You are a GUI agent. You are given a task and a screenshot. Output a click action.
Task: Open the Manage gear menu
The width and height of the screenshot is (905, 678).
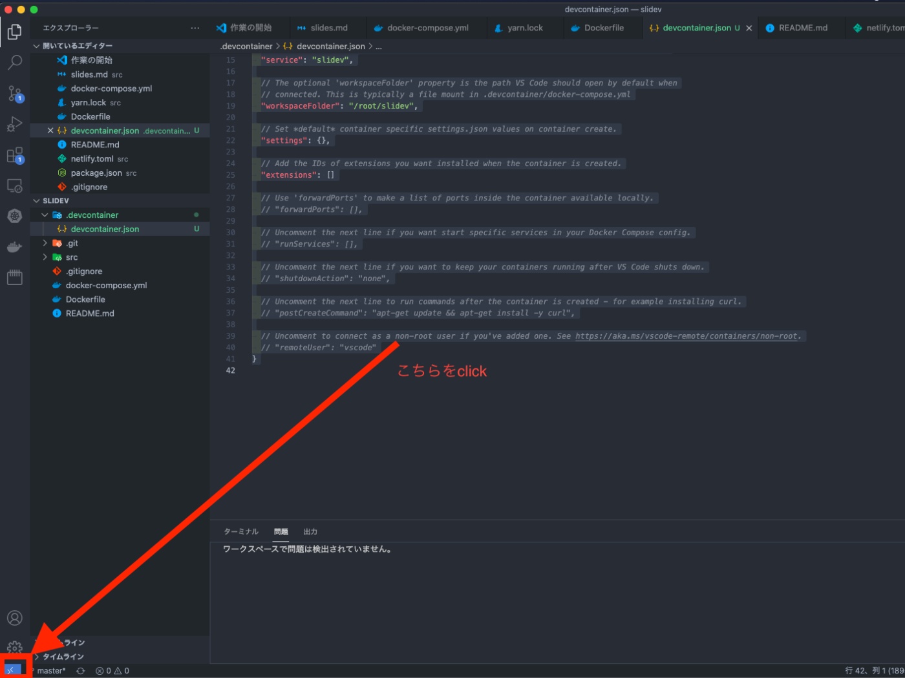pos(14,647)
